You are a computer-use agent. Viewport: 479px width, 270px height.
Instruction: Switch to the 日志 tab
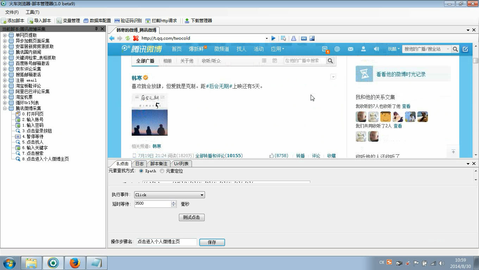click(x=139, y=163)
